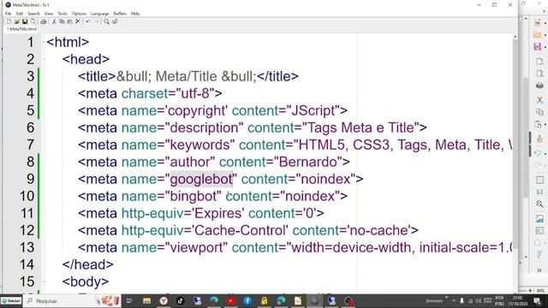Click the paste clipboard icon in background window
Screen dimensions: 548x308
[x=538, y=124]
